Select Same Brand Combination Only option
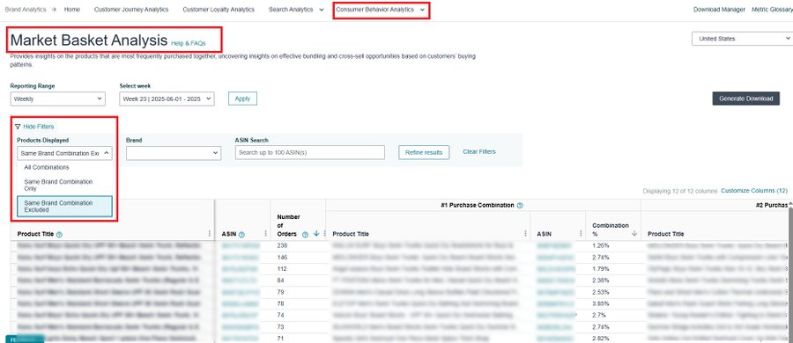793x343 pixels. pyautogui.click(x=64, y=185)
